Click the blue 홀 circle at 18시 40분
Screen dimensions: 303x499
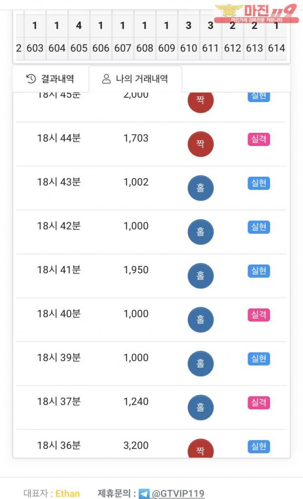coord(200,320)
